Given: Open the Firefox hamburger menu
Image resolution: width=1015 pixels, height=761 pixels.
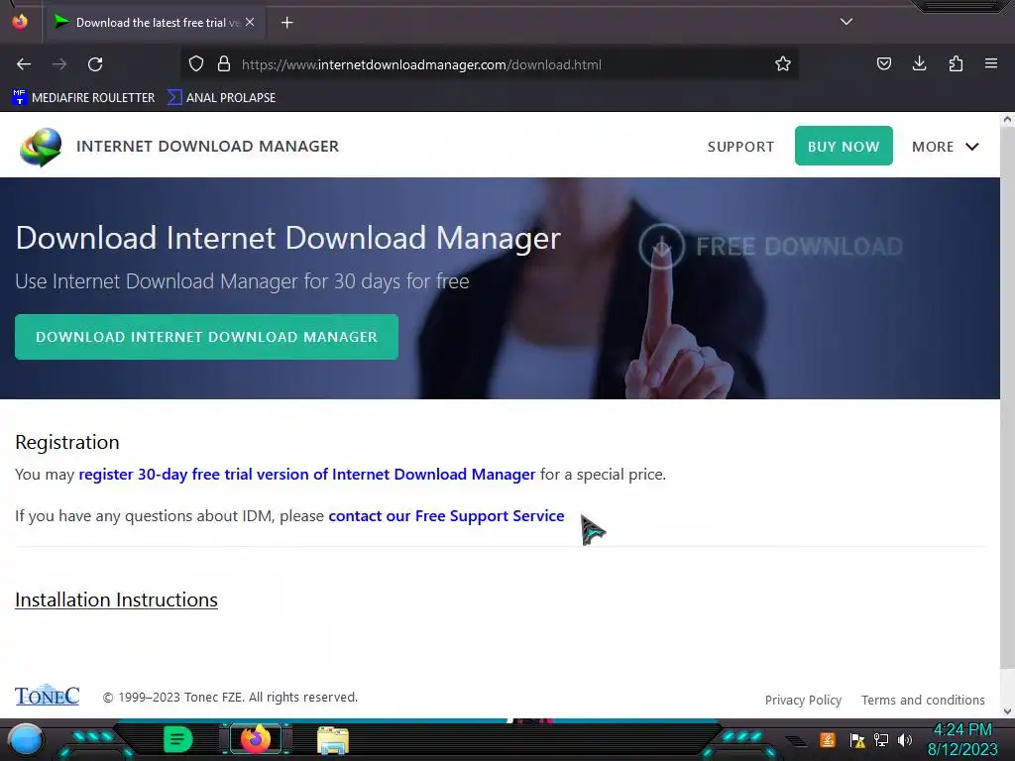Looking at the screenshot, I should click(x=991, y=63).
